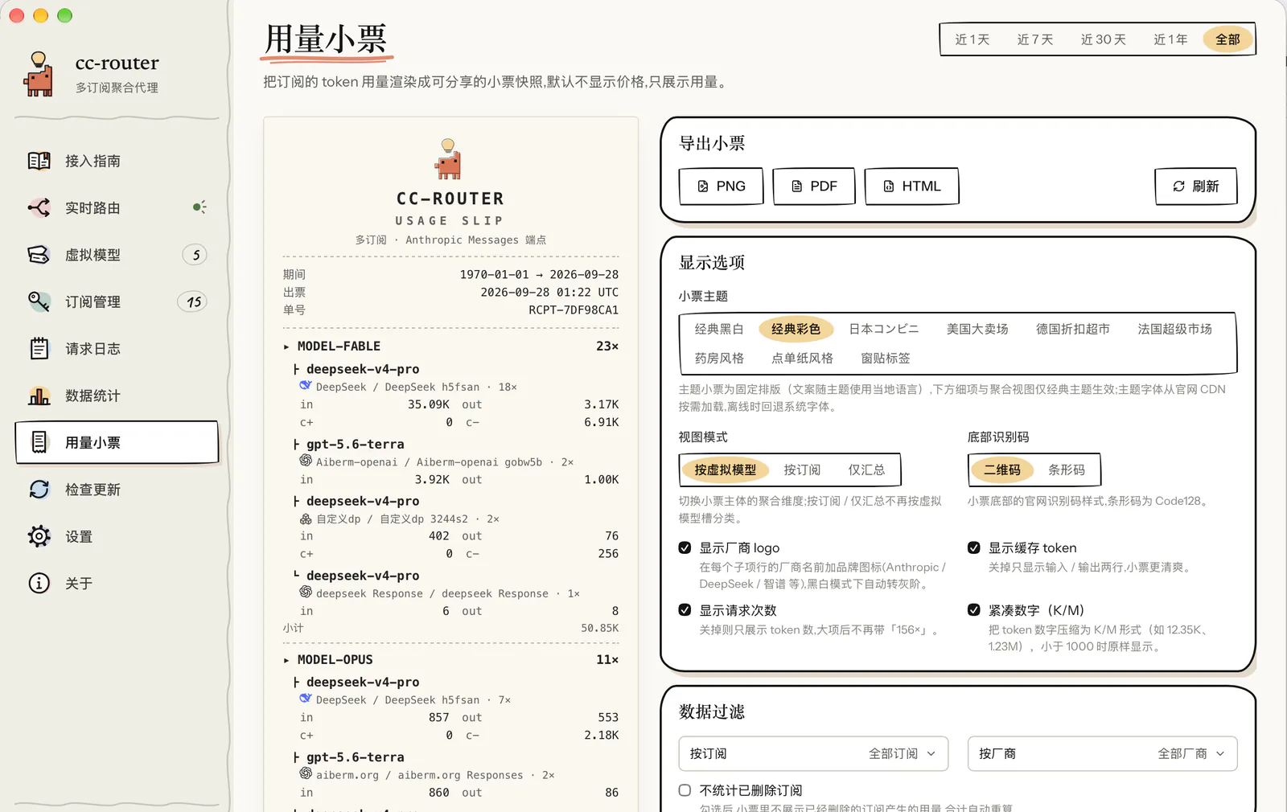
Task: Click the 数据统计 bar chart icon
Action: (39, 396)
